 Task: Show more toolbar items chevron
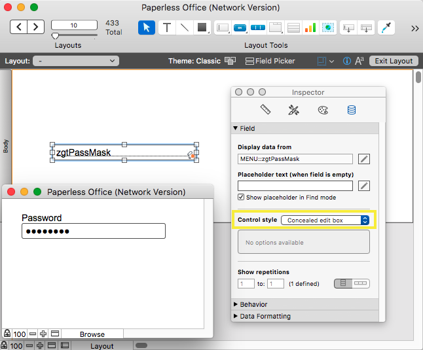coord(415,28)
